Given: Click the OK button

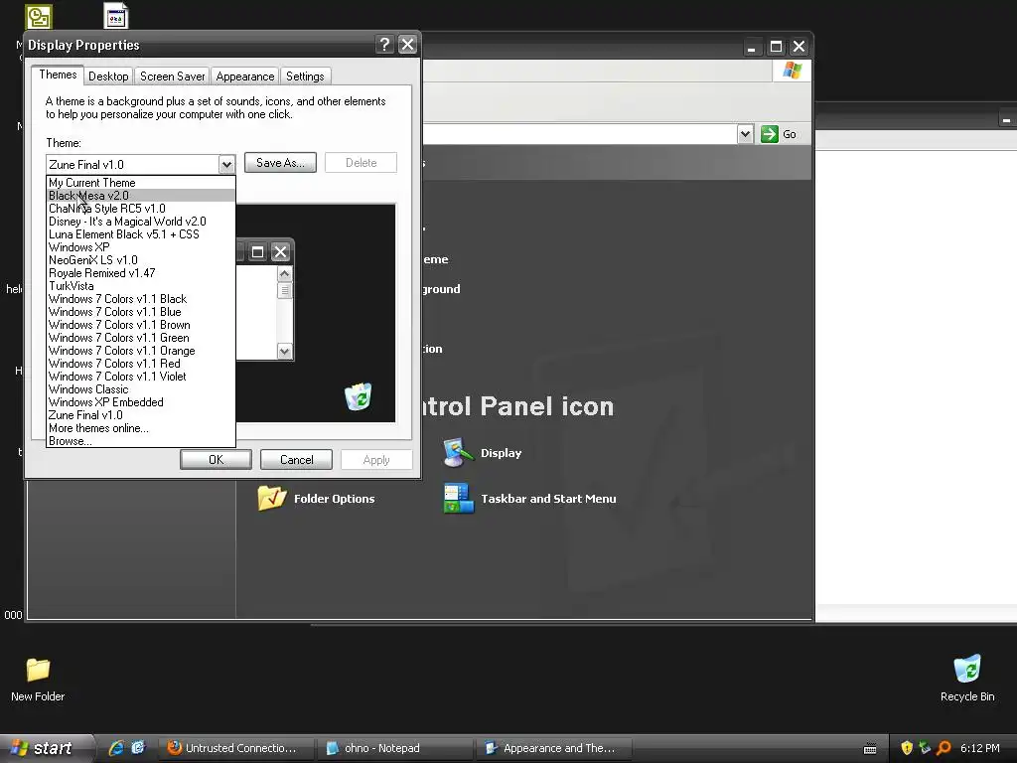Looking at the screenshot, I should click(x=216, y=459).
